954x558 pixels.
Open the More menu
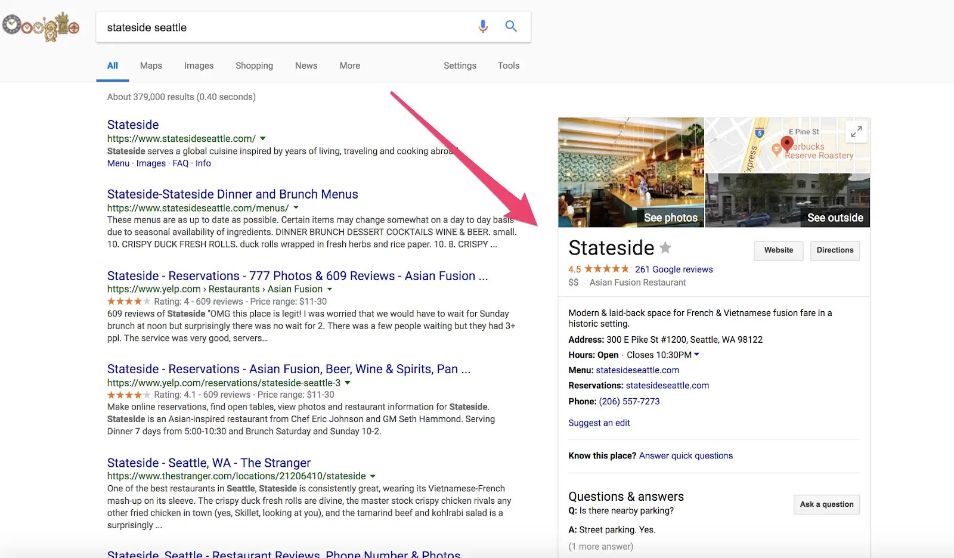tap(349, 66)
